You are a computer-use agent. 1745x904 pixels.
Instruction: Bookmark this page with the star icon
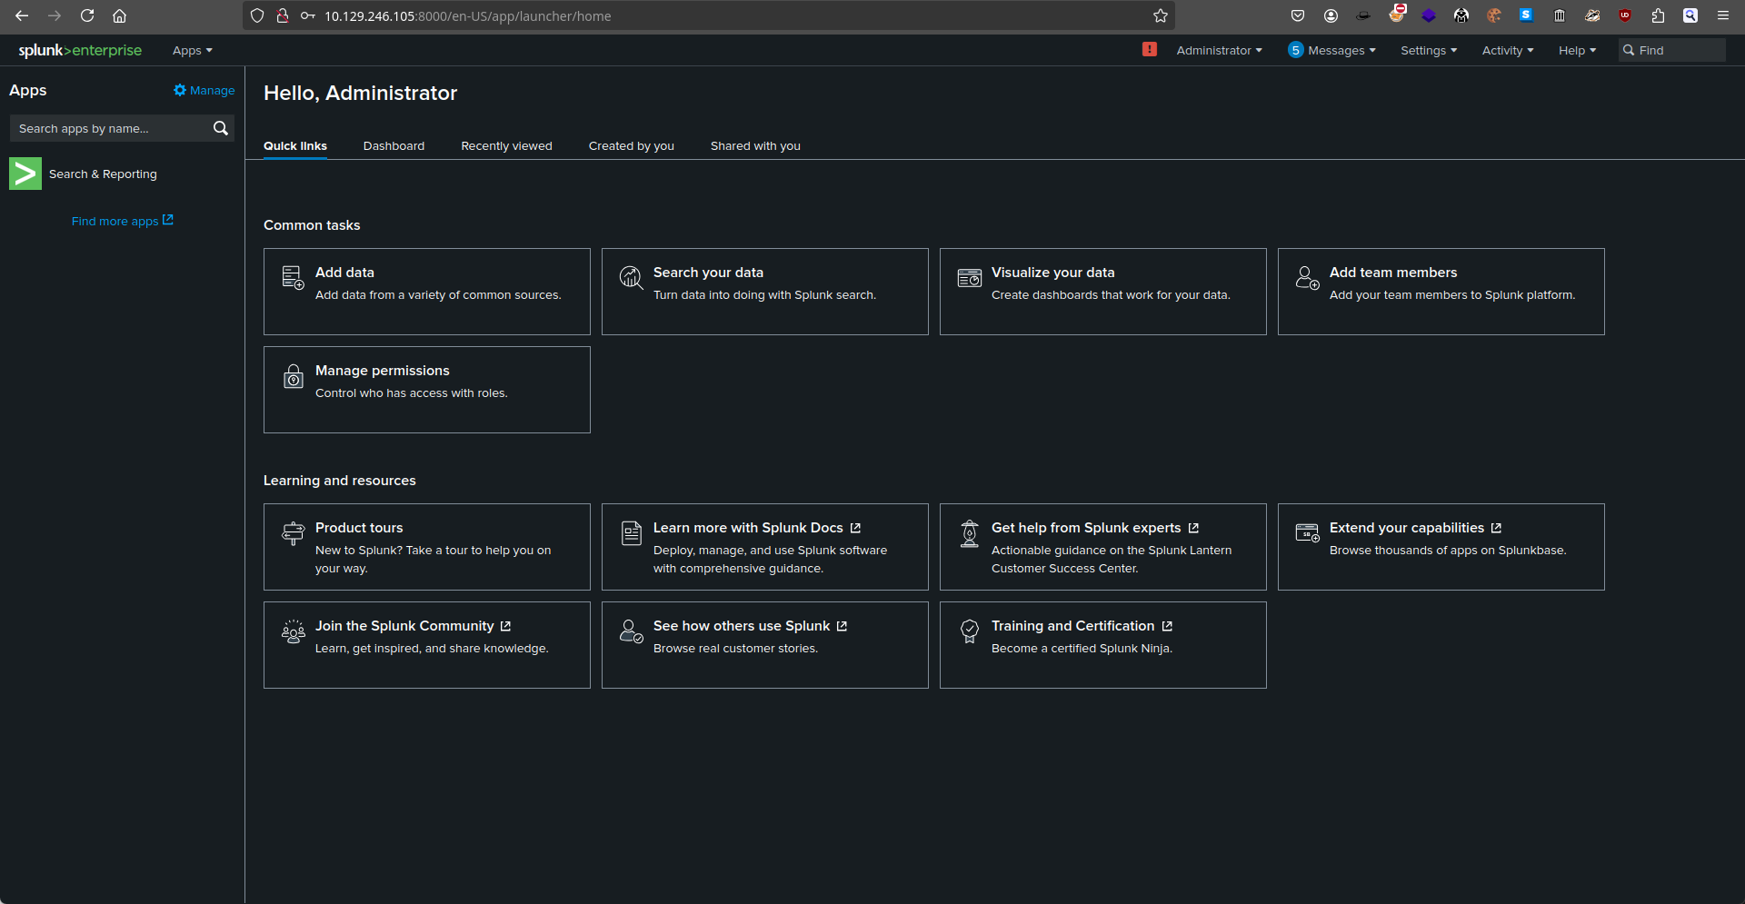tap(1161, 15)
